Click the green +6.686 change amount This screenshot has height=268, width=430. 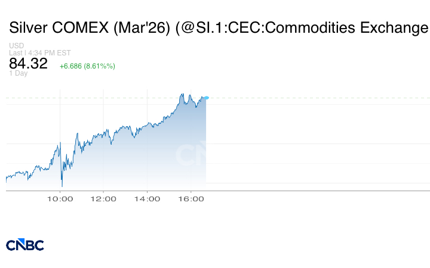tap(72, 66)
